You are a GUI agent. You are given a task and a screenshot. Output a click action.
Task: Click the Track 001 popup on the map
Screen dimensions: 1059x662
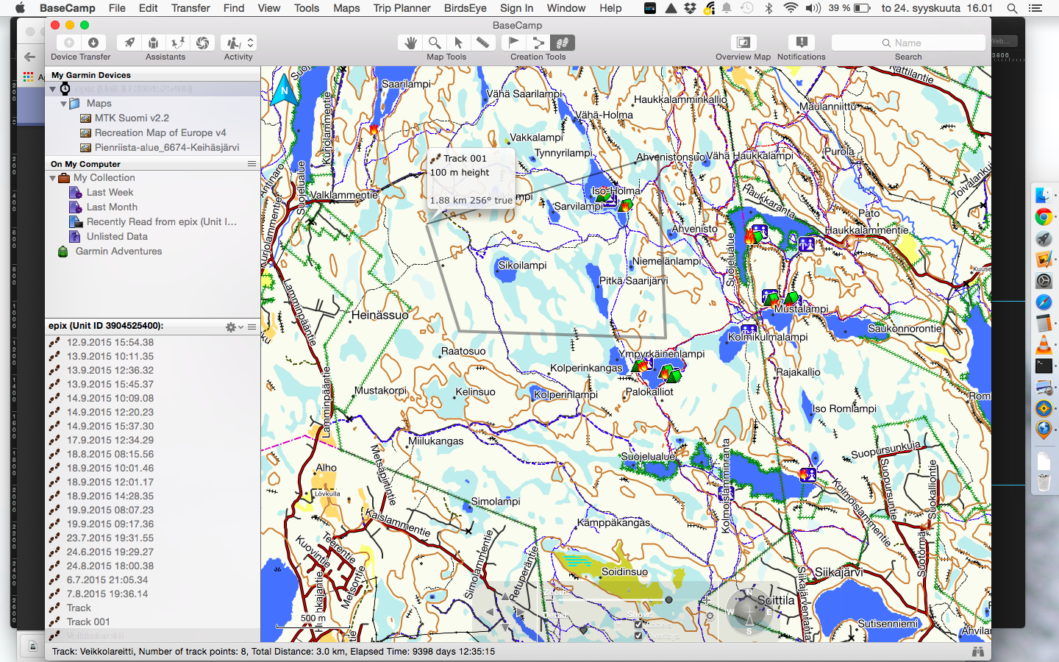(471, 179)
